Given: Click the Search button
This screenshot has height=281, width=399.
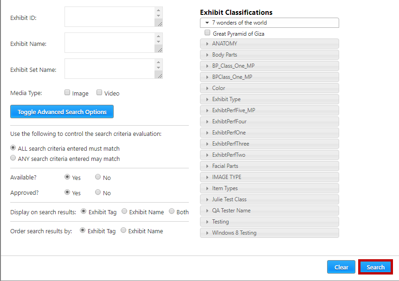Looking at the screenshot, I should pyautogui.click(x=375, y=267).
